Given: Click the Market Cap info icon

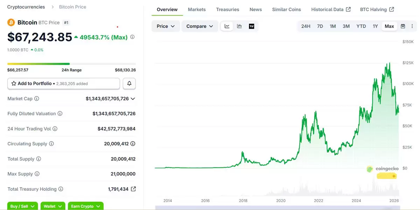Looking at the screenshot, I should click(37, 99).
